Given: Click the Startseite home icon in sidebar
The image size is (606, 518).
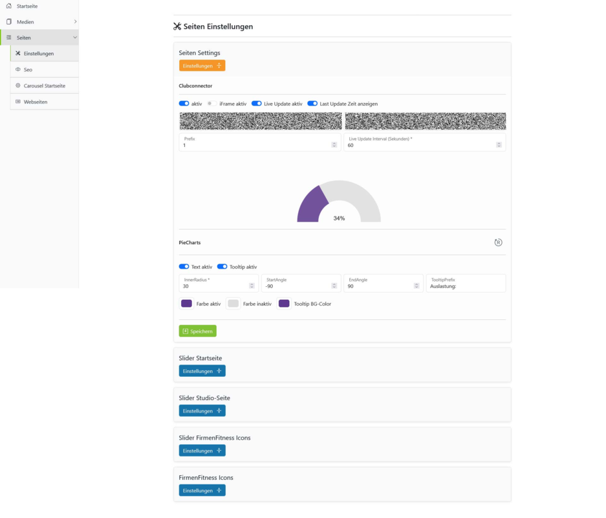Looking at the screenshot, I should [9, 6].
